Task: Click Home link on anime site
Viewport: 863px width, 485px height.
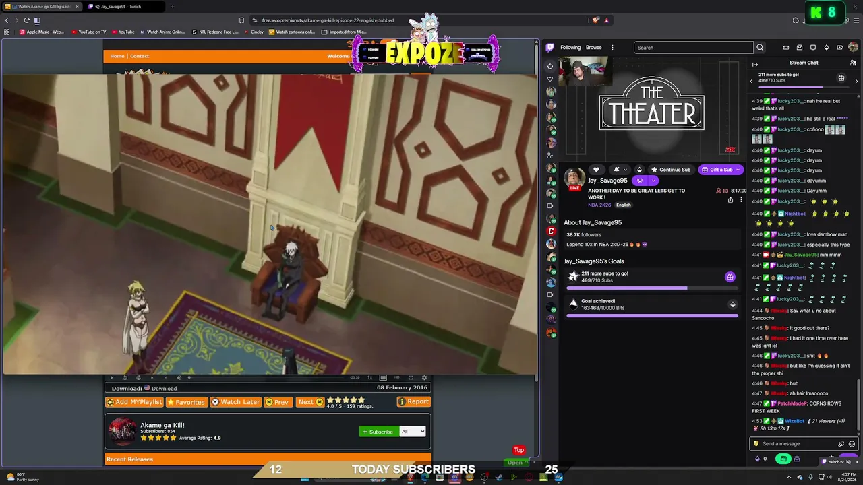Action: 117,56
